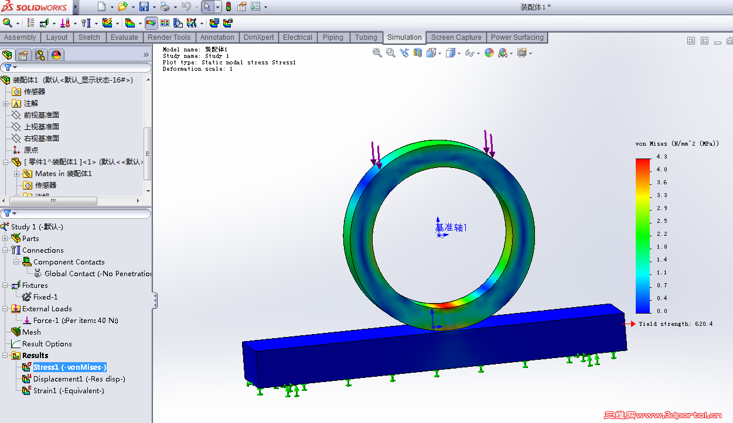The height and width of the screenshot is (423, 733).
Task: Switch to the Sketch tab
Action: click(89, 37)
